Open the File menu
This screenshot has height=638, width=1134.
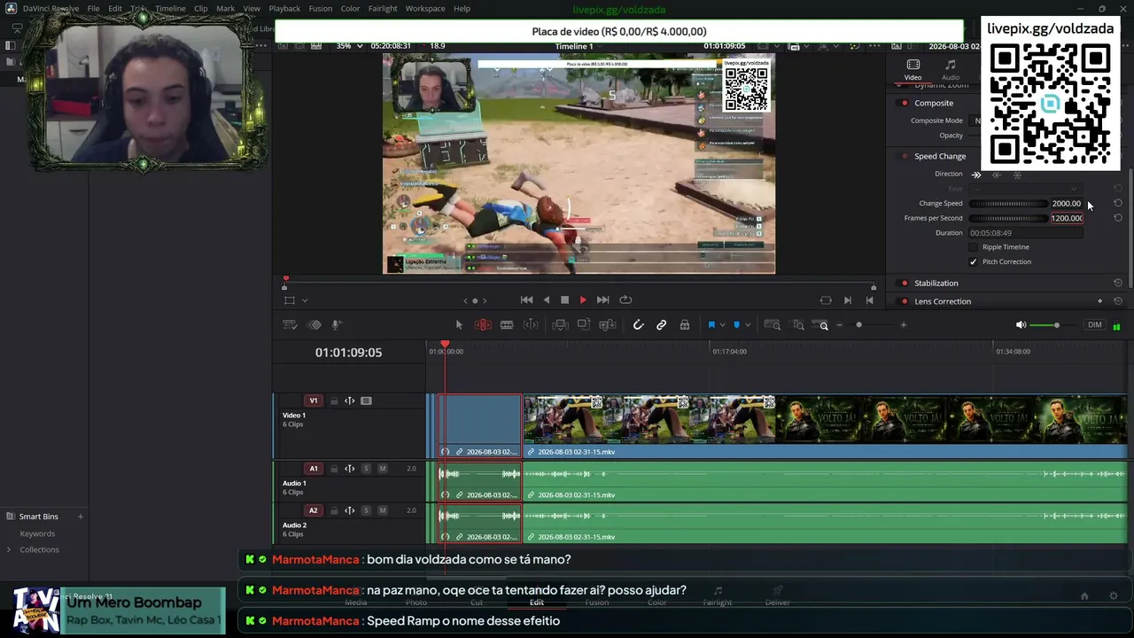coord(93,9)
